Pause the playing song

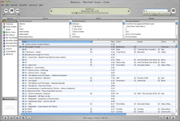coord(12,11)
